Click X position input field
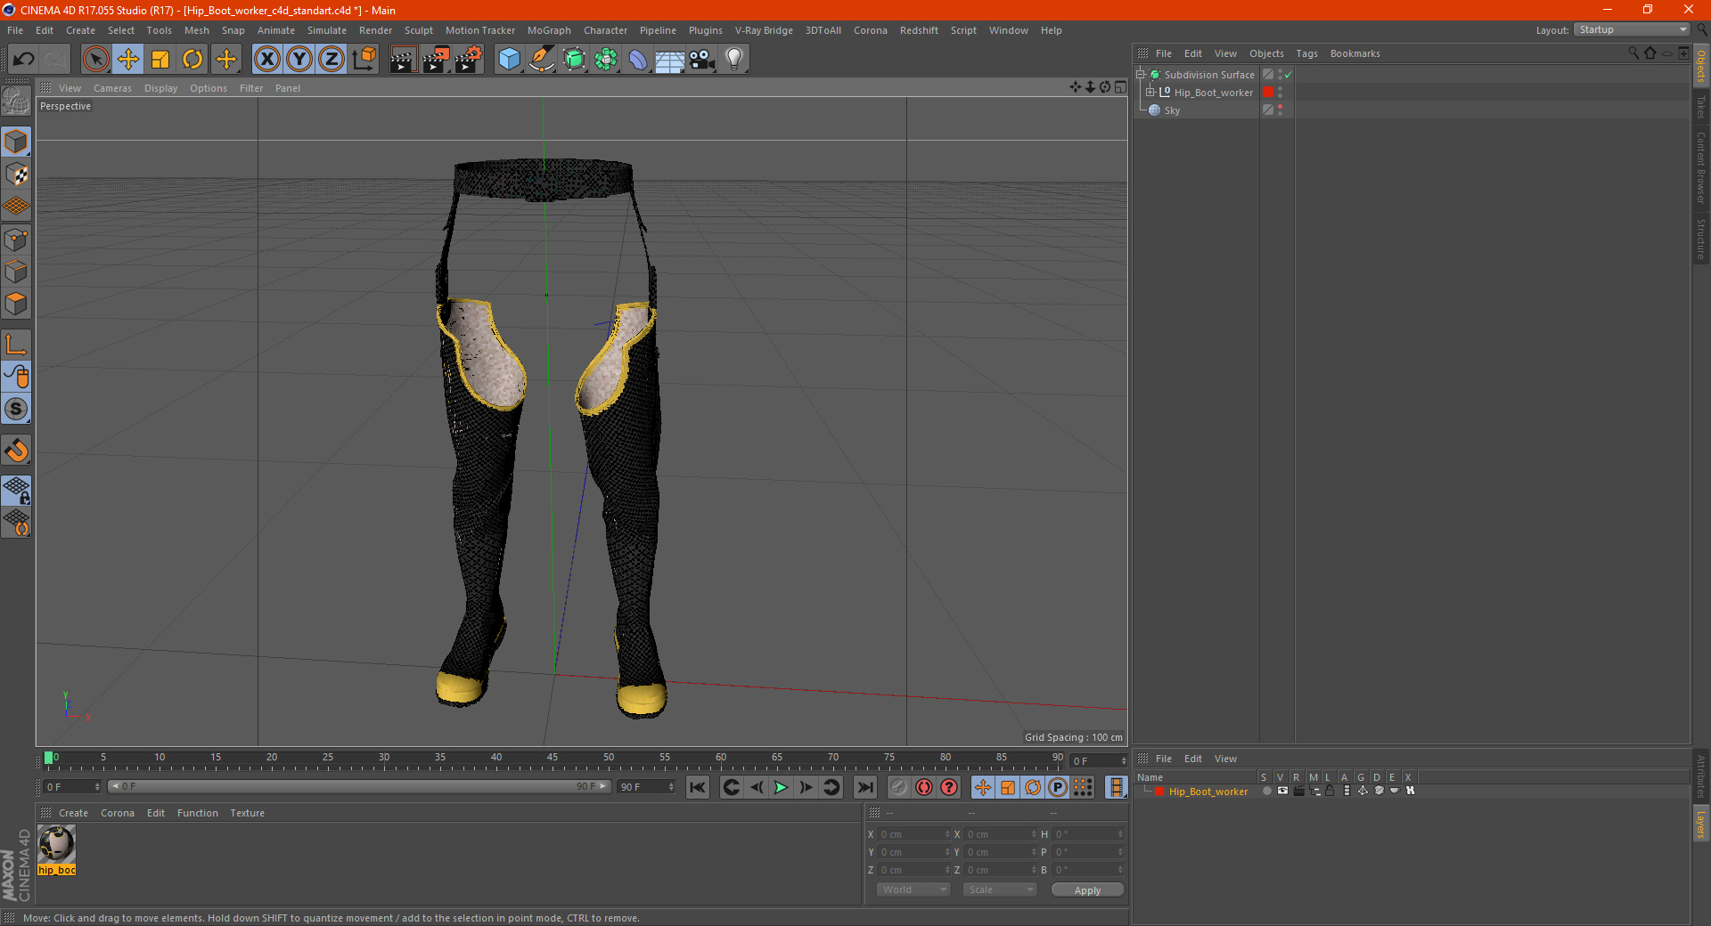The image size is (1711, 926). click(x=915, y=834)
